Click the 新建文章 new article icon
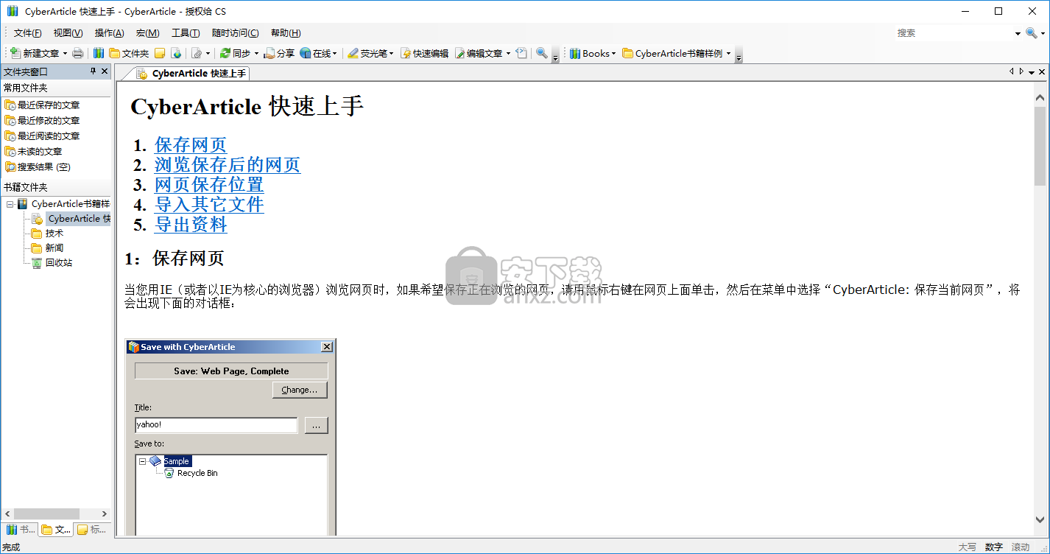Viewport: 1050px width, 554px height. tap(15, 53)
